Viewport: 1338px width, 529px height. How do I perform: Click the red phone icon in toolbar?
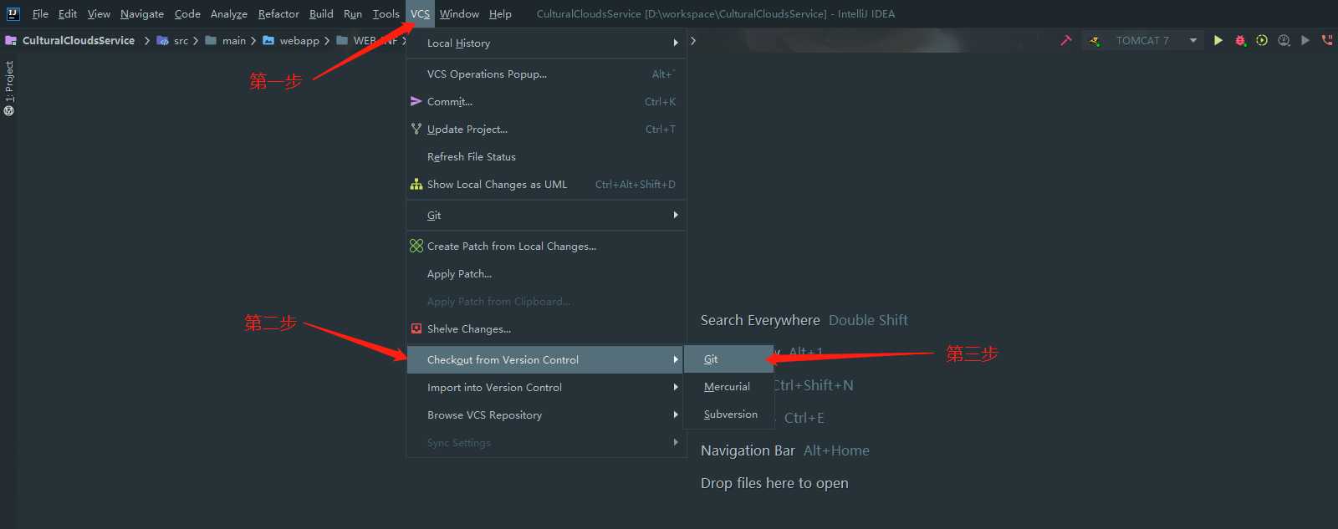[x=1327, y=40]
